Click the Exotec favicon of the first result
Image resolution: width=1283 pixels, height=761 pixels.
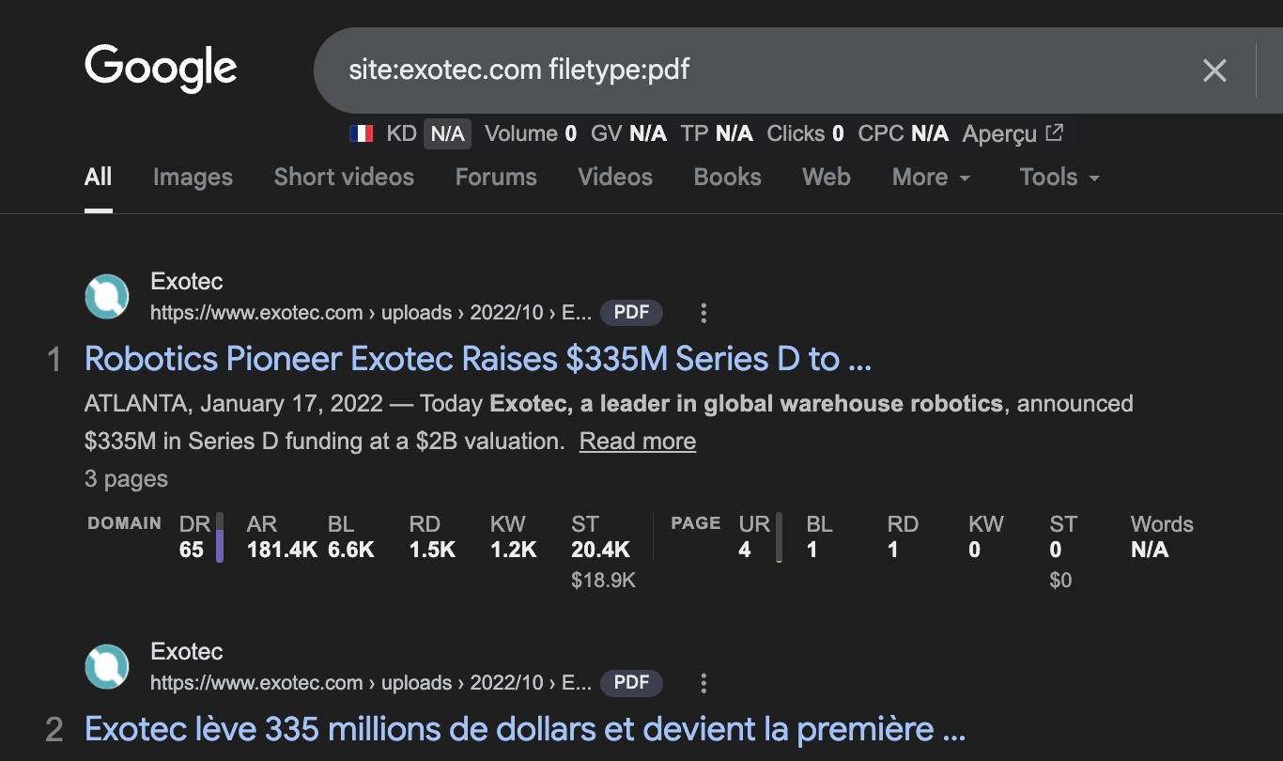click(107, 297)
